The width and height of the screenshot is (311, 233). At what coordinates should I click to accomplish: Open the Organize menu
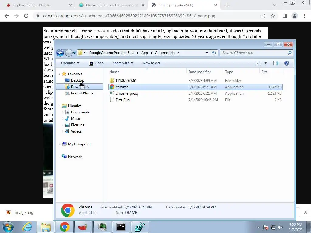tap(70, 63)
